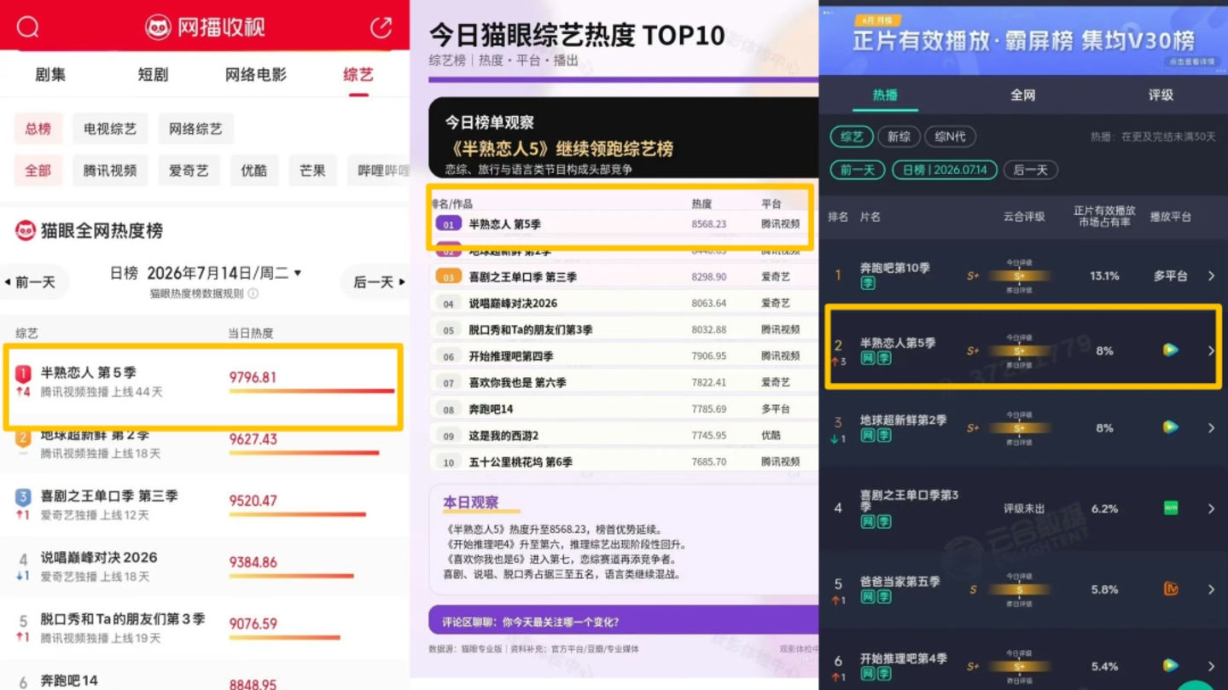This screenshot has width=1228, height=690.
Task: Click orange platform icon in 爸爸当家第五季 row
Action: click(1171, 589)
